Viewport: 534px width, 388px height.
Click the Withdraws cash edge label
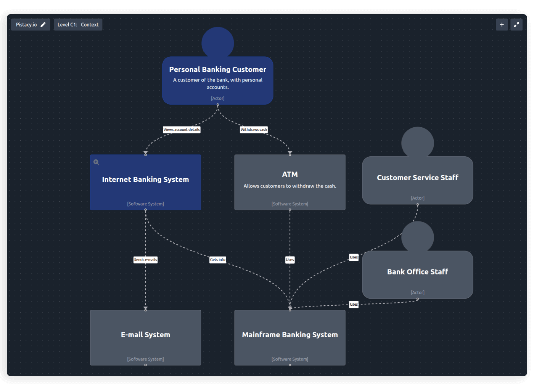254,129
